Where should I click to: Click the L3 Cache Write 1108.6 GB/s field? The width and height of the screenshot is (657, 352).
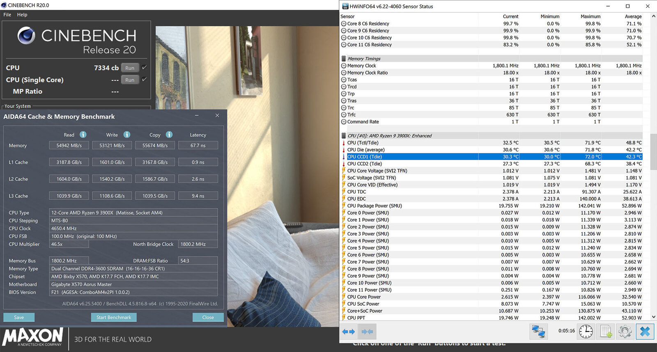[112, 196]
